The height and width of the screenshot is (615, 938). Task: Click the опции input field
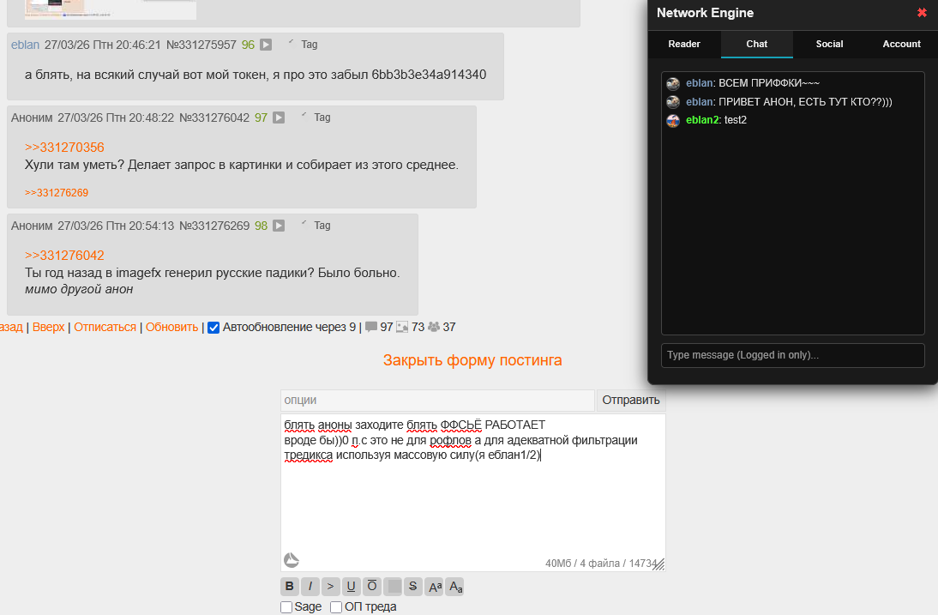click(x=437, y=401)
